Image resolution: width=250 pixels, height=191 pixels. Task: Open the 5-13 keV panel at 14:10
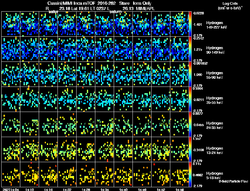pos(29,175)
